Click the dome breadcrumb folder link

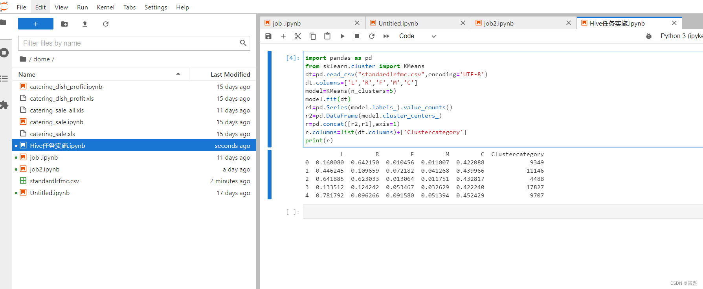click(41, 59)
